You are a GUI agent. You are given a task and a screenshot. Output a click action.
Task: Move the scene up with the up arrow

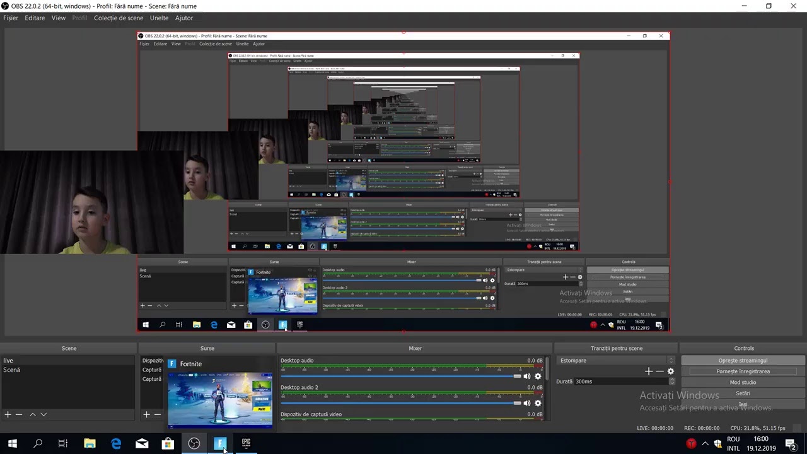[x=33, y=414]
